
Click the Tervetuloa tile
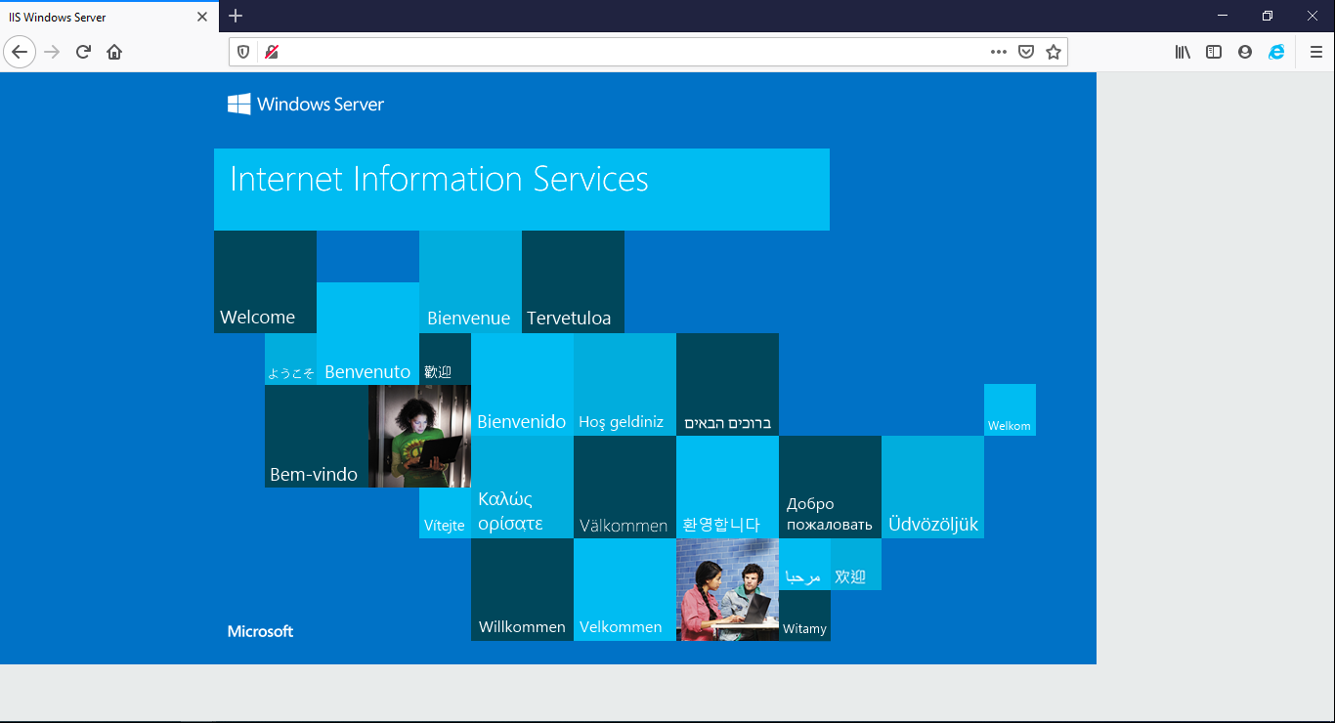click(573, 281)
